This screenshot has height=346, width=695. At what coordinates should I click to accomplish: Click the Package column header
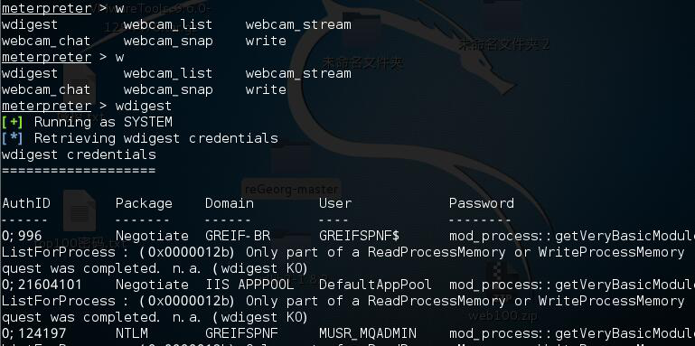pos(144,204)
